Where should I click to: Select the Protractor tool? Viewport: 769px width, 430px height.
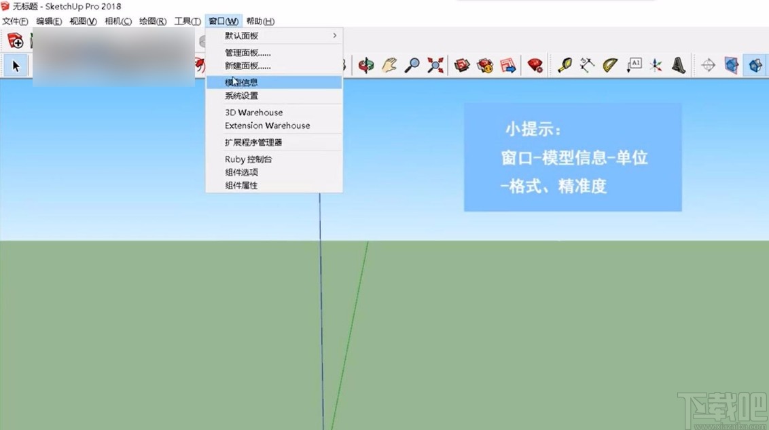pos(609,65)
